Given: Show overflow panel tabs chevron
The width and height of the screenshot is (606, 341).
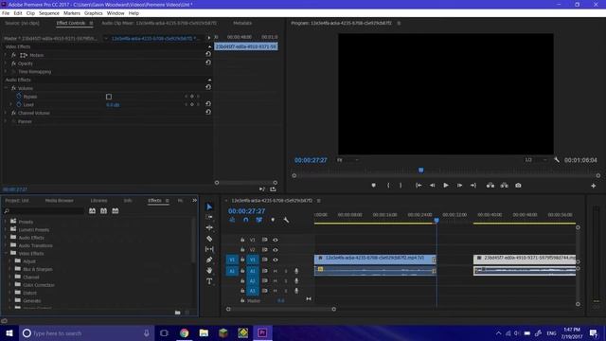Looking at the screenshot, I should pos(194,200).
